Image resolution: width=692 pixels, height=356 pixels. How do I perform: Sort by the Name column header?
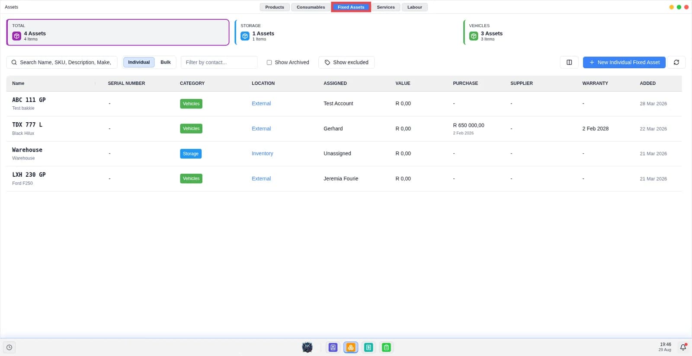tap(18, 83)
